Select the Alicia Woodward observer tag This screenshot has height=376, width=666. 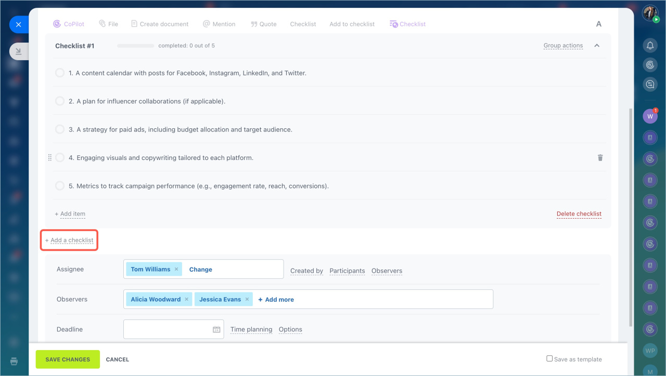pyautogui.click(x=159, y=299)
